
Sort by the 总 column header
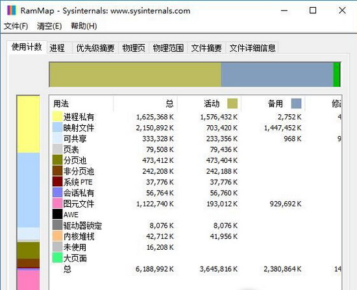click(x=145, y=104)
